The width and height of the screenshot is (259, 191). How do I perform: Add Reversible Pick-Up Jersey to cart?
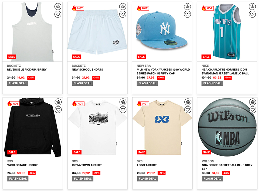pyautogui.click(x=58, y=7)
